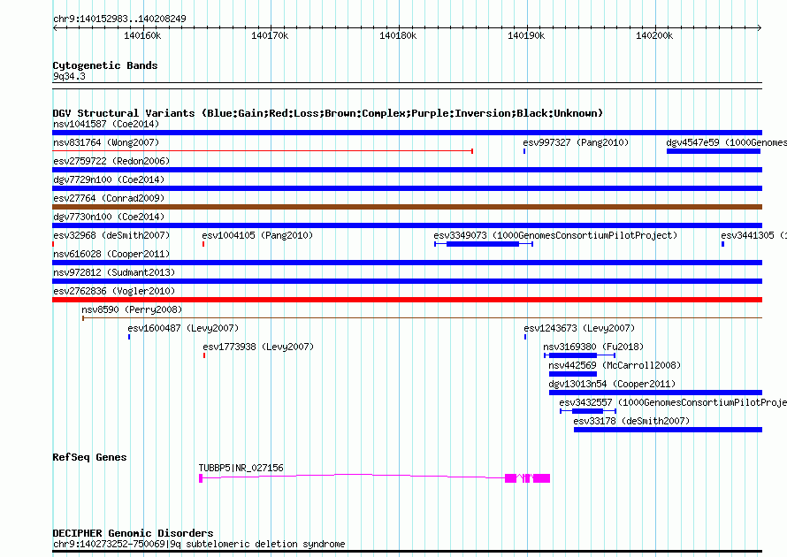This screenshot has height=557, width=787.
Task: Click the nsv1041587 (Coe2014) blue gain bar
Action: [x=407, y=133]
